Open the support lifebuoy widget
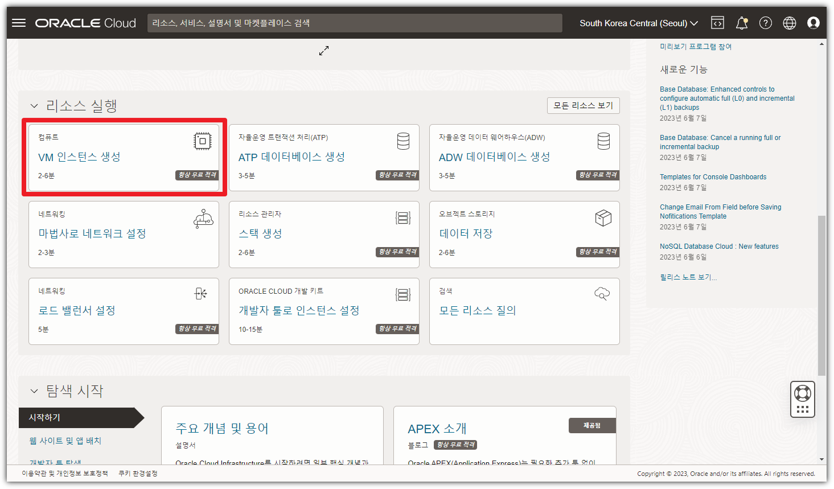This screenshot has width=834, height=489. (x=803, y=400)
